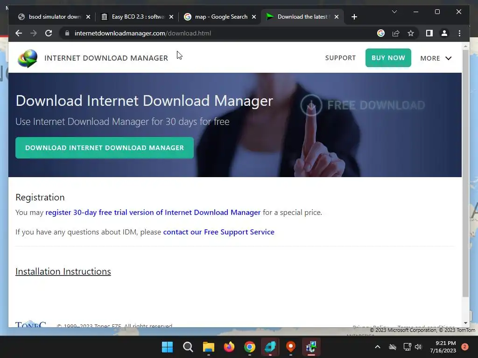Open register 30-day free trial link
The image size is (478, 358).
[x=153, y=212]
